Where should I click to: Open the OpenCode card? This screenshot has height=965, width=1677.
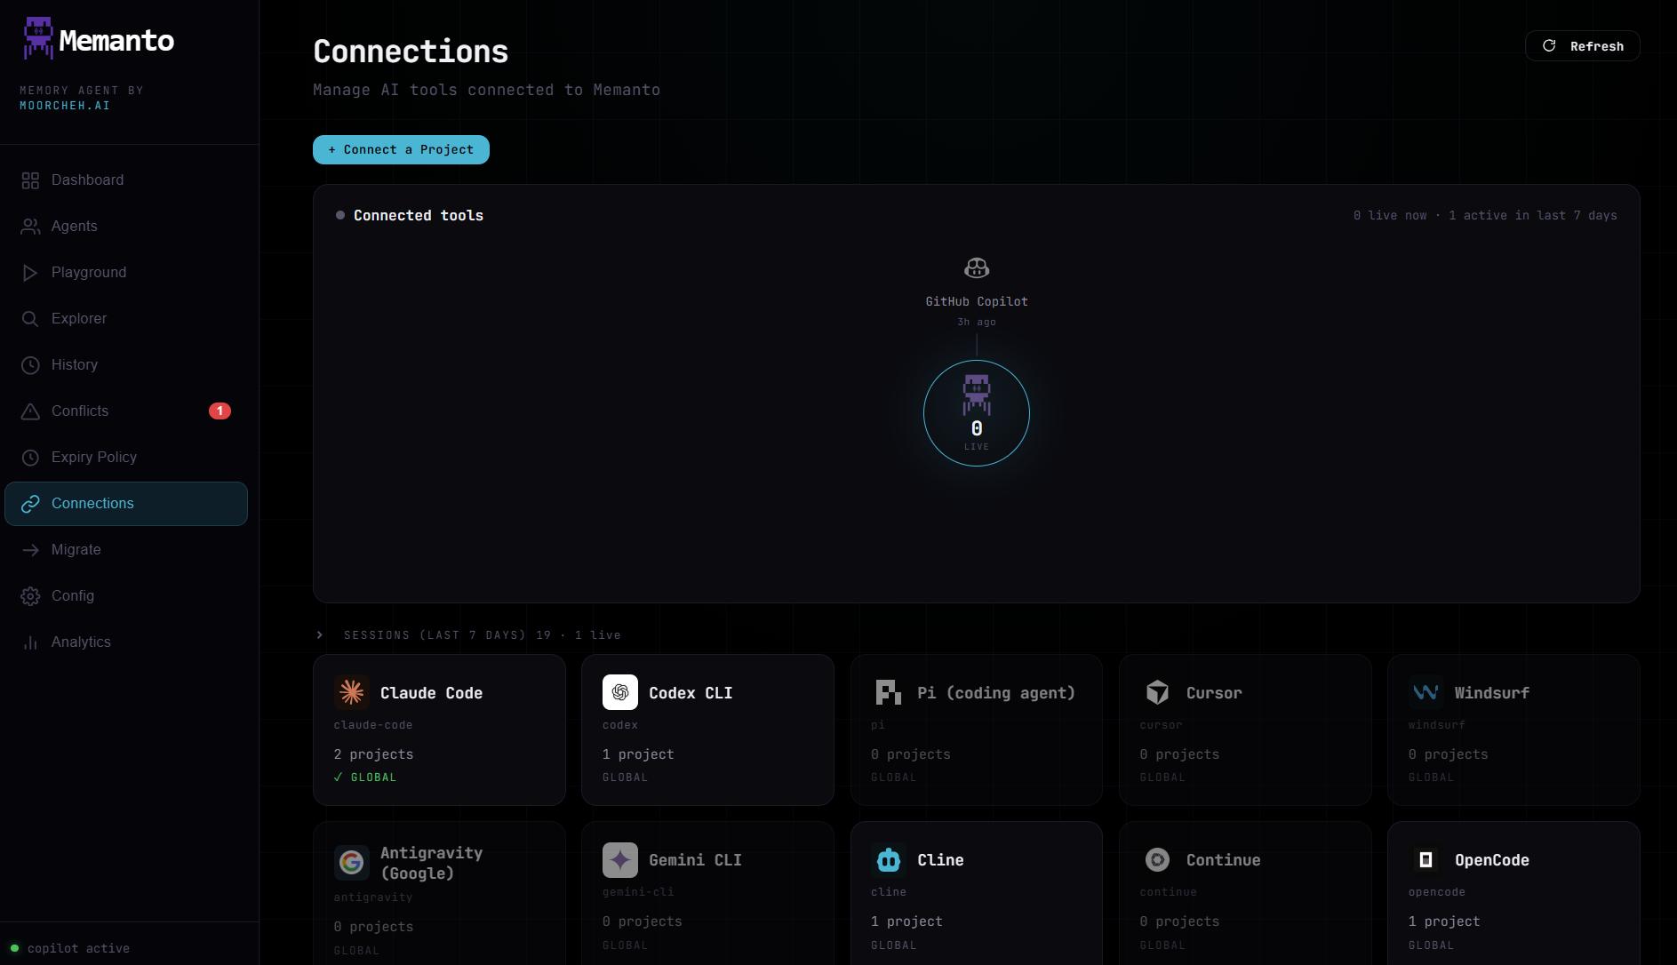coord(1513,893)
